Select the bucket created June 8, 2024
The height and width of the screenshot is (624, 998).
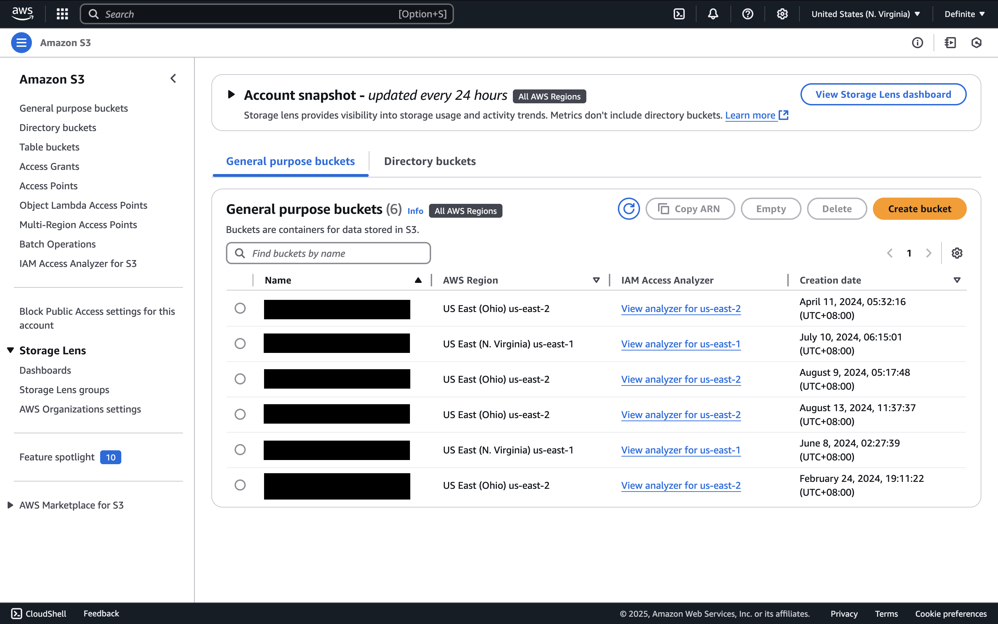(240, 449)
